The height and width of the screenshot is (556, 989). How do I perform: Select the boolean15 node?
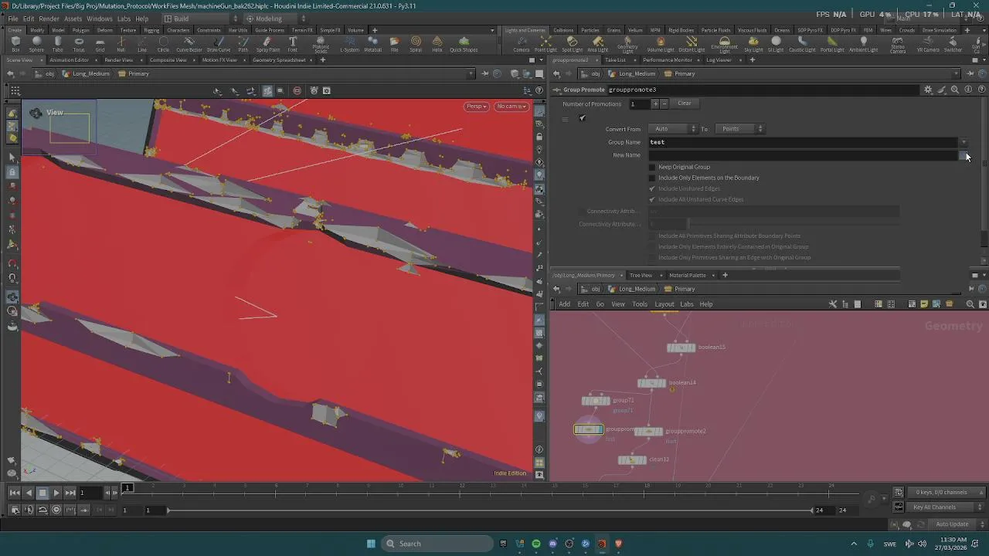[x=681, y=347]
